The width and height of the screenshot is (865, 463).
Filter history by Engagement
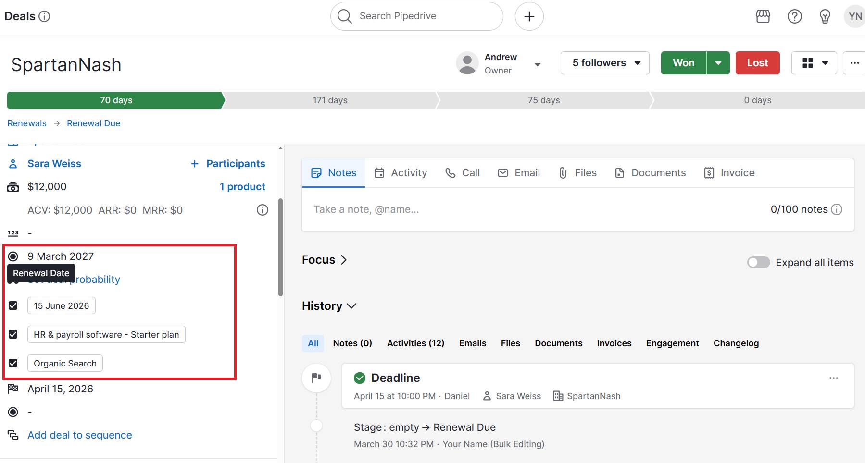[672, 343]
